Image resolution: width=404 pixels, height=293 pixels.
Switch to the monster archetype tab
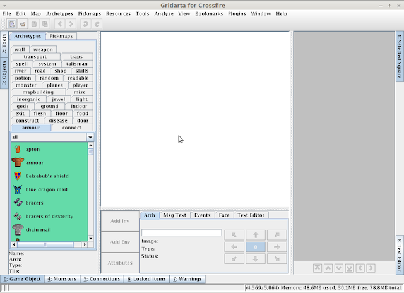pyautogui.click(x=26, y=85)
